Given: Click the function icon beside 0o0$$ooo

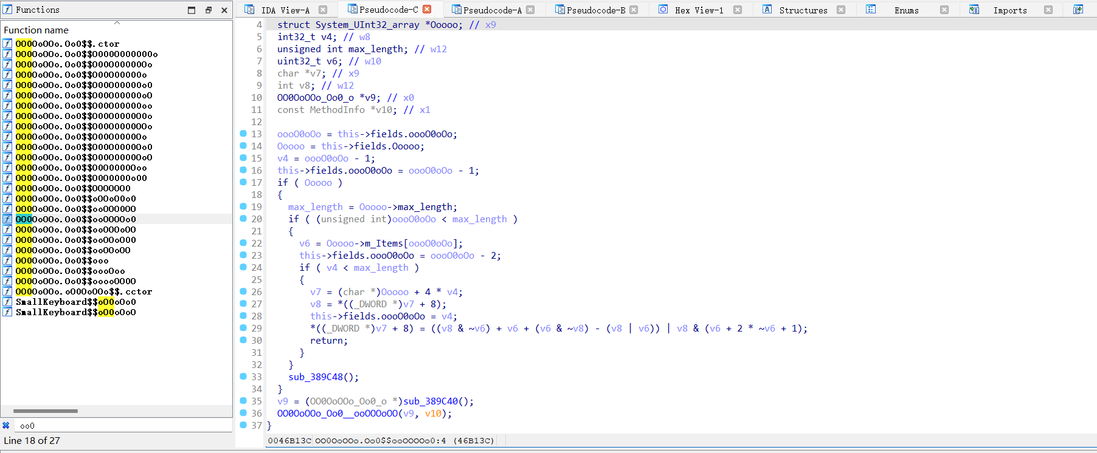Looking at the screenshot, I should 7,261.
